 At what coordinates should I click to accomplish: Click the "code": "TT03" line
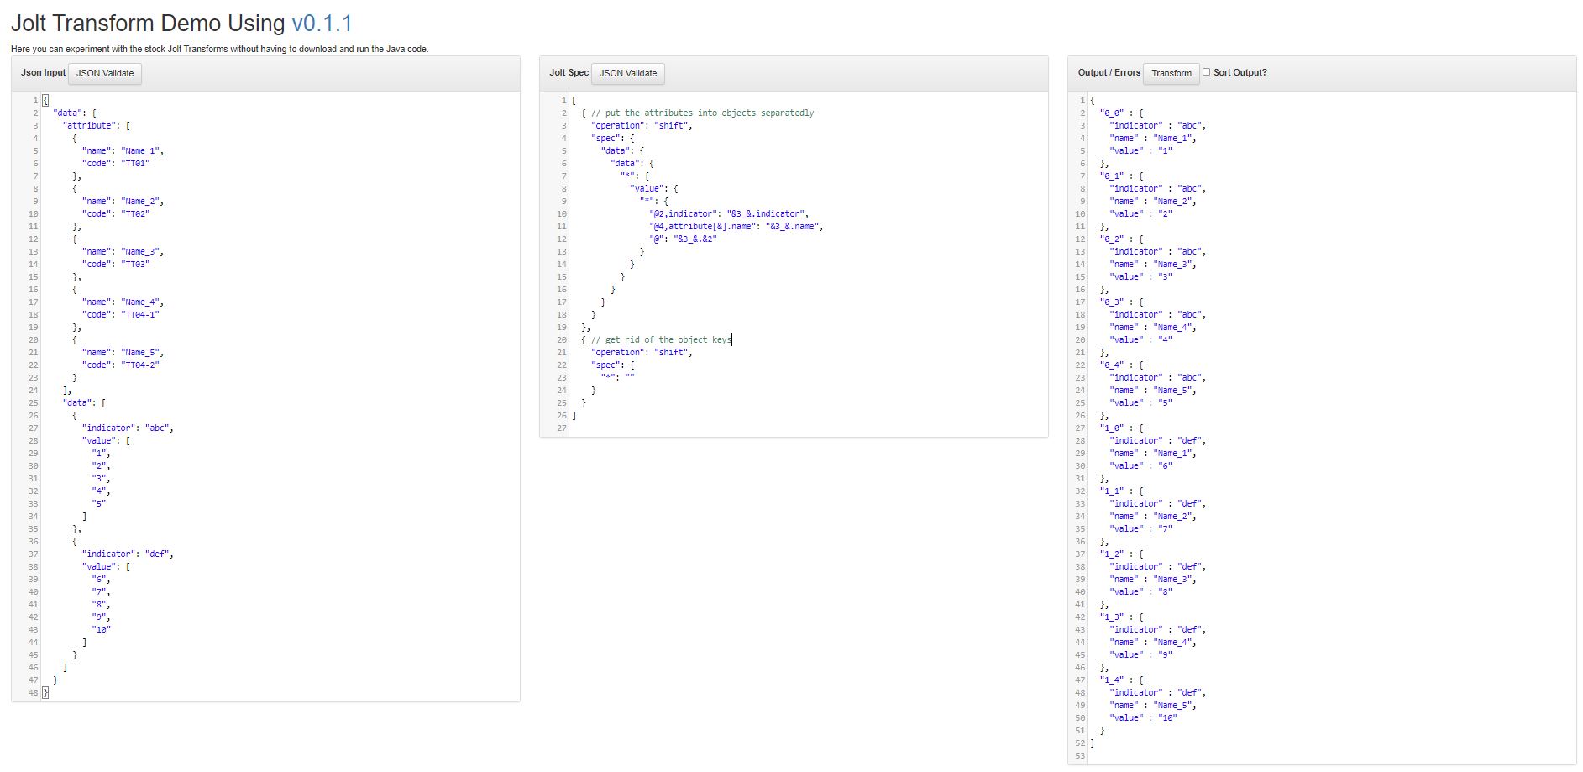click(116, 265)
